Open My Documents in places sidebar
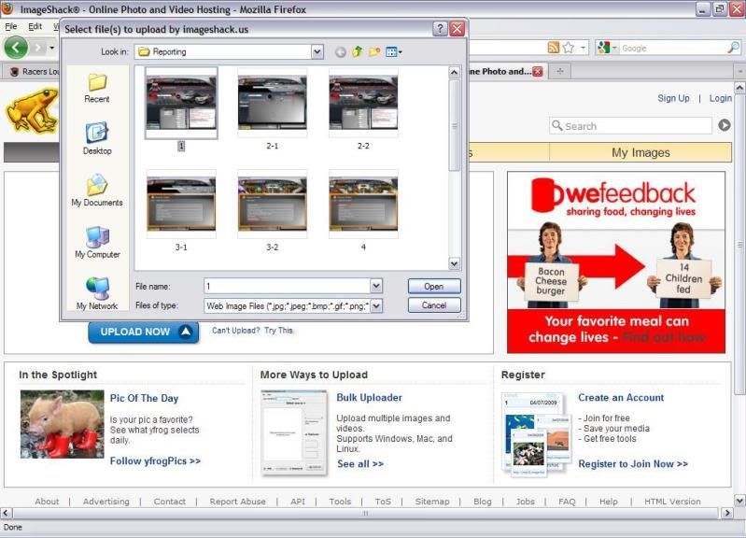Screen dimensions: 746x538 click(97, 191)
